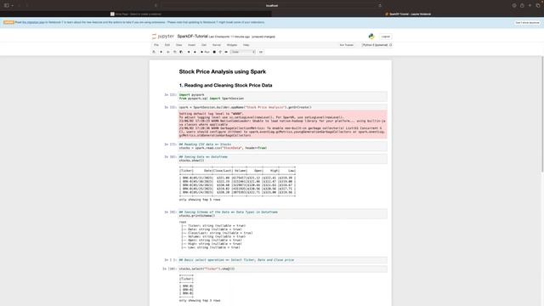Screen dimensions: 544x306
Task: Open the File menu
Action: coord(156,45)
